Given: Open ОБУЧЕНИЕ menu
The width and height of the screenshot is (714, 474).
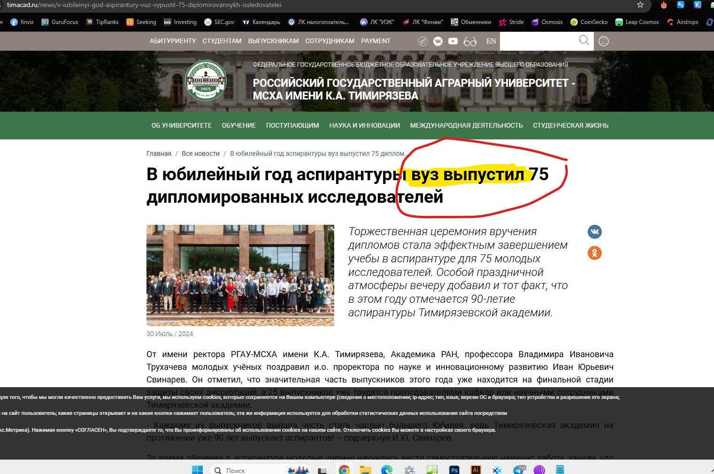Looking at the screenshot, I should [x=238, y=125].
